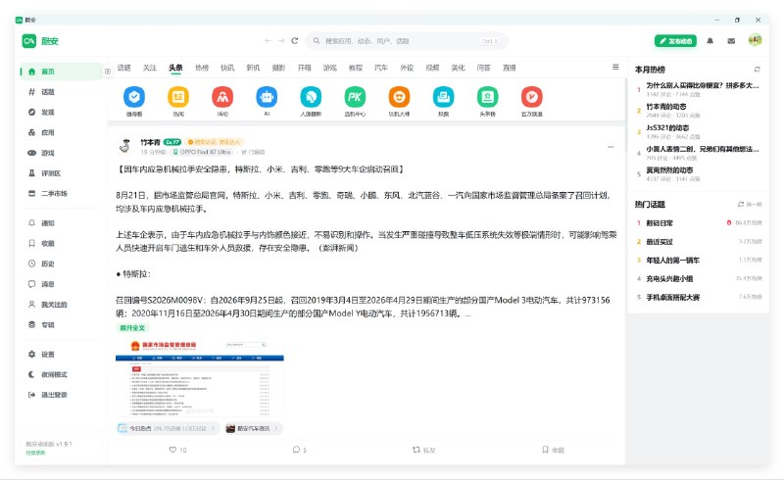The image size is (784, 480).
Task: Open the 评测区 flask sidebar item
Action: tap(60, 173)
